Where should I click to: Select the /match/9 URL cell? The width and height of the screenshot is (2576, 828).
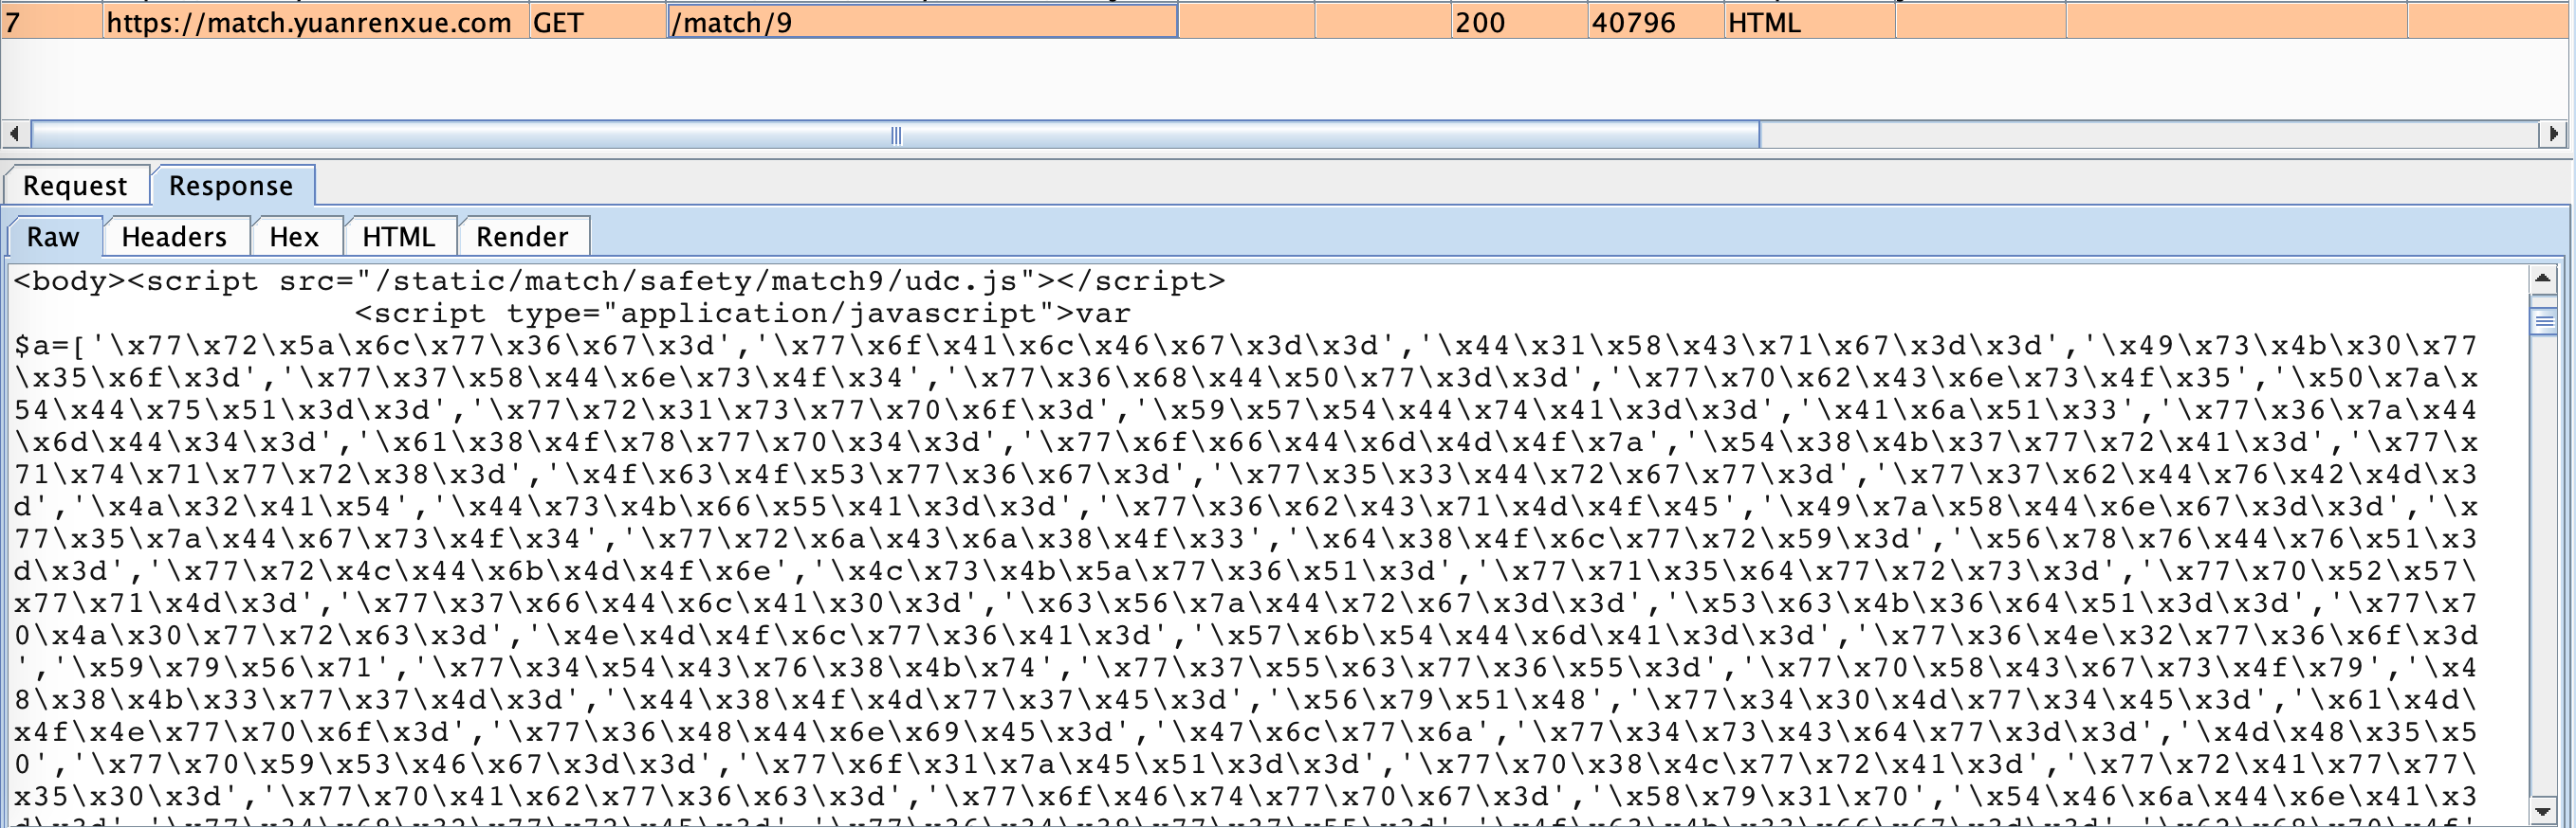922,22
